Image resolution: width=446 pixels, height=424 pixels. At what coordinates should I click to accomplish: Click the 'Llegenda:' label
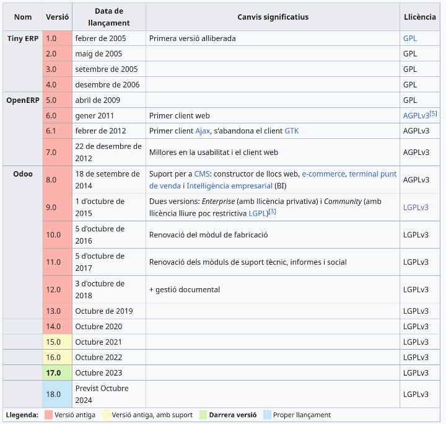pyautogui.click(x=22, y=415)
